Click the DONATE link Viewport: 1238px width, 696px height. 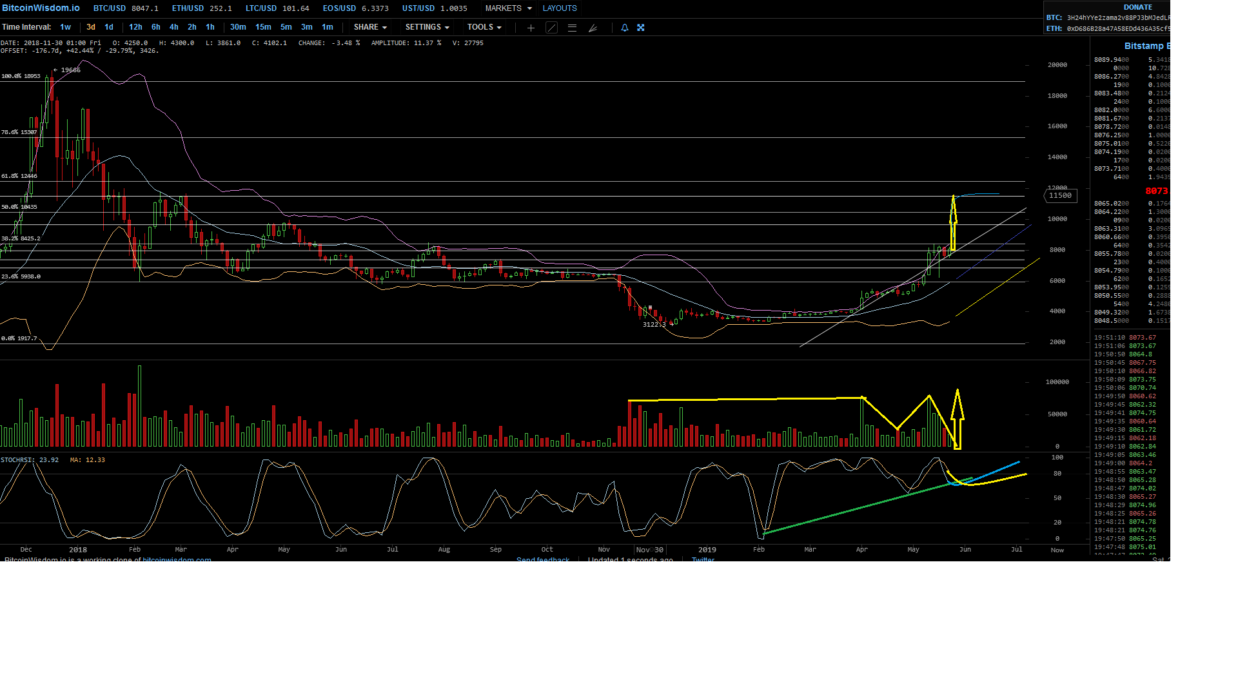click(1137, 7)
